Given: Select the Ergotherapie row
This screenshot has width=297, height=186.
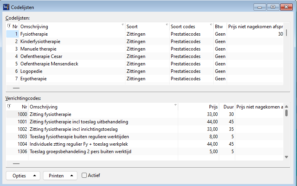Looking at the screenshot, I should pyautogui.click(x=145, y=79).
